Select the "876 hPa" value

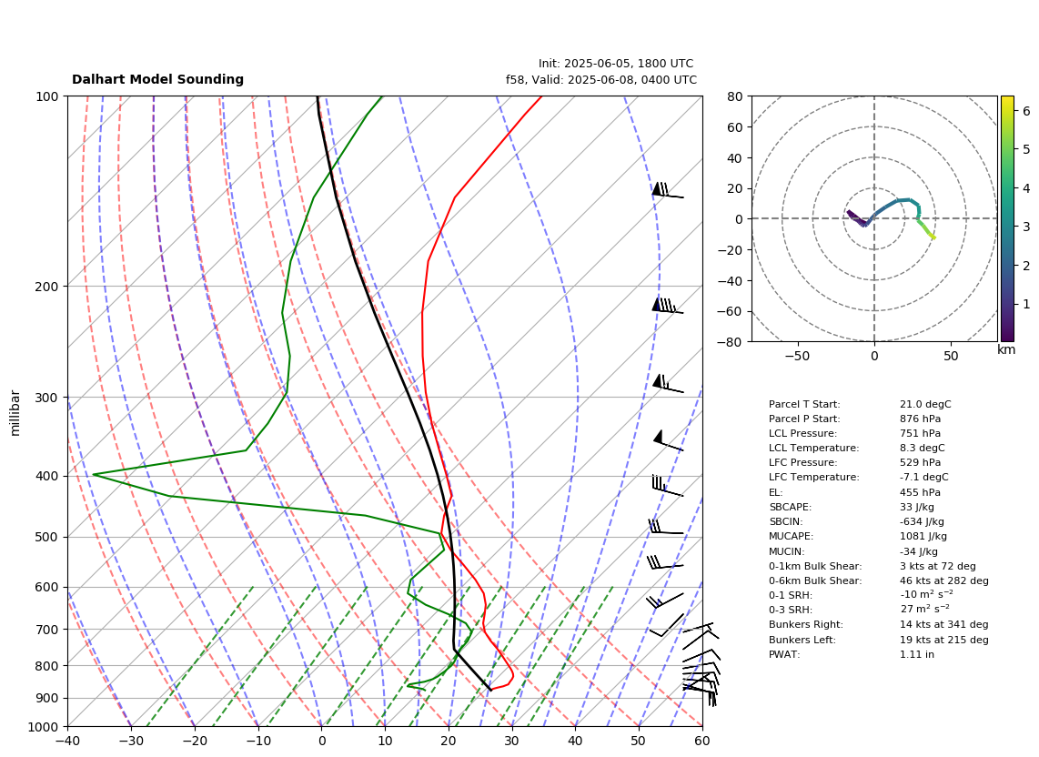(920, 419)
